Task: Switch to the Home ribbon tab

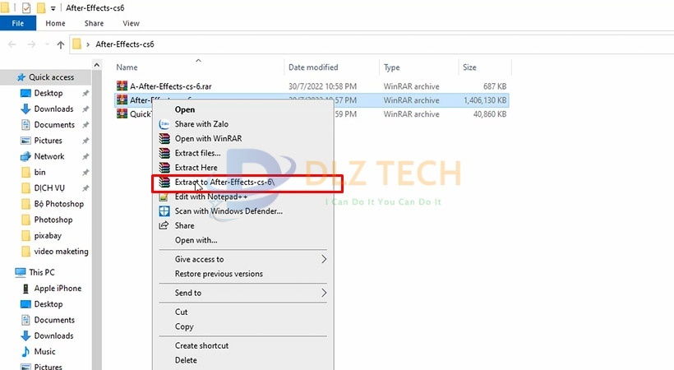Action: pyautogui.click(x=55, y=23)
